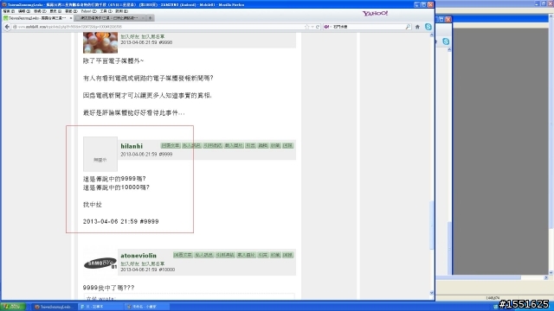The image size is (554, 311).
Task: Click 加入好友 under the #9998 post
Action: 130,36
